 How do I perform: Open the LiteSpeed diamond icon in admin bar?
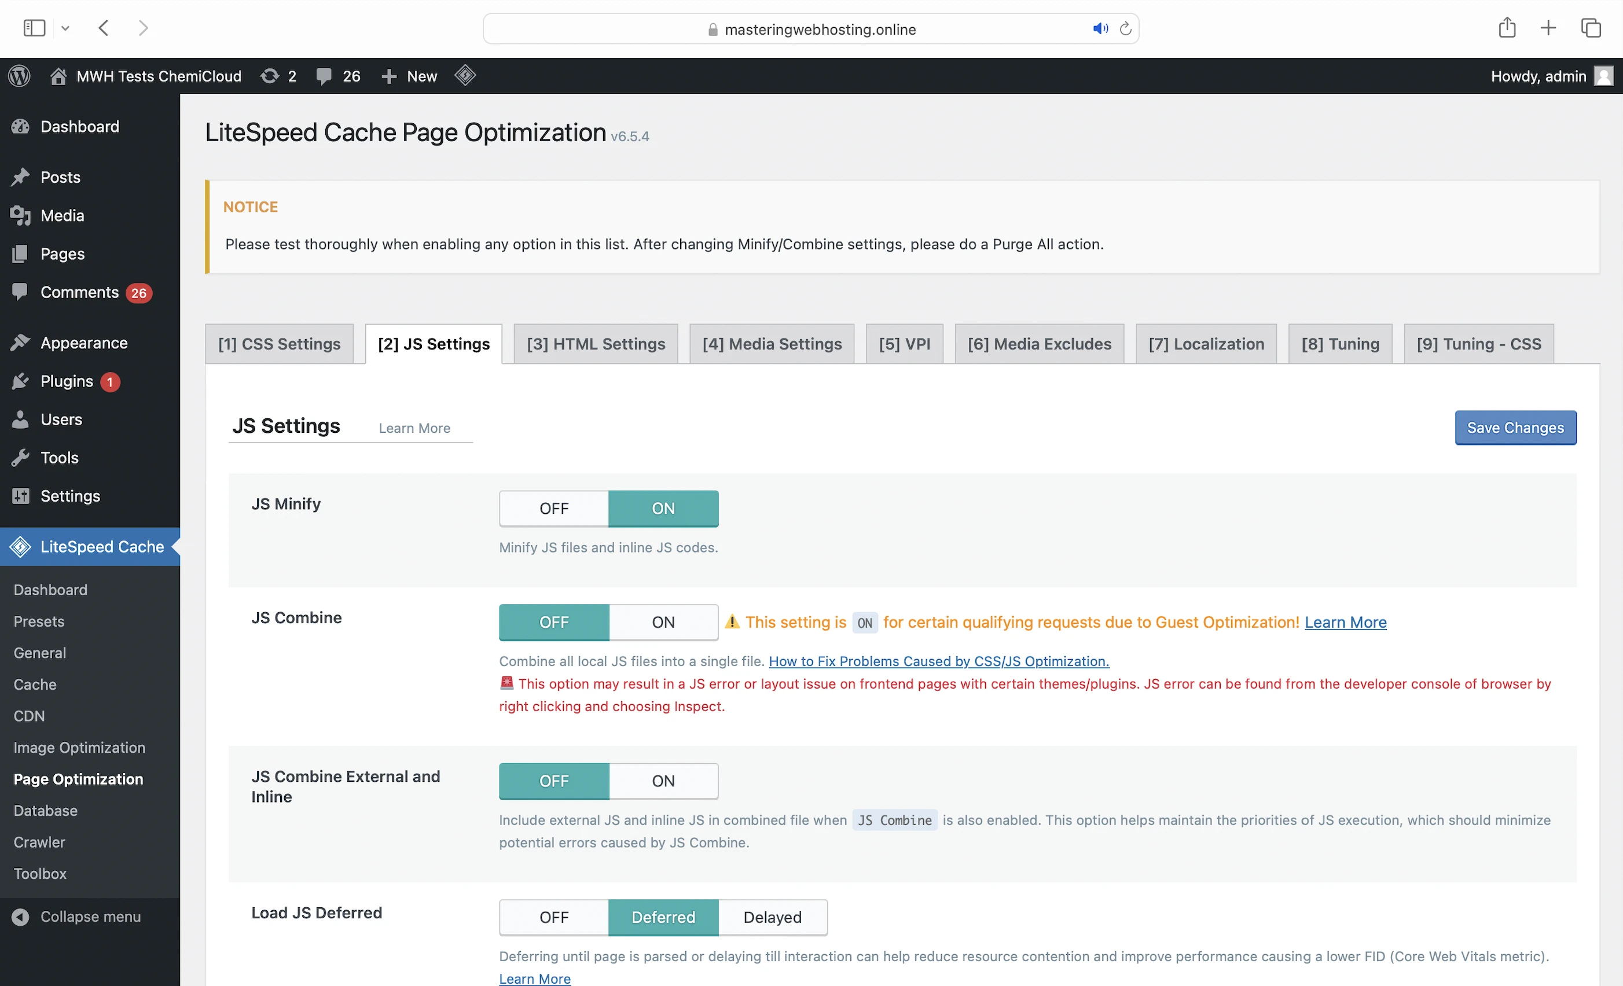(465, 76)
